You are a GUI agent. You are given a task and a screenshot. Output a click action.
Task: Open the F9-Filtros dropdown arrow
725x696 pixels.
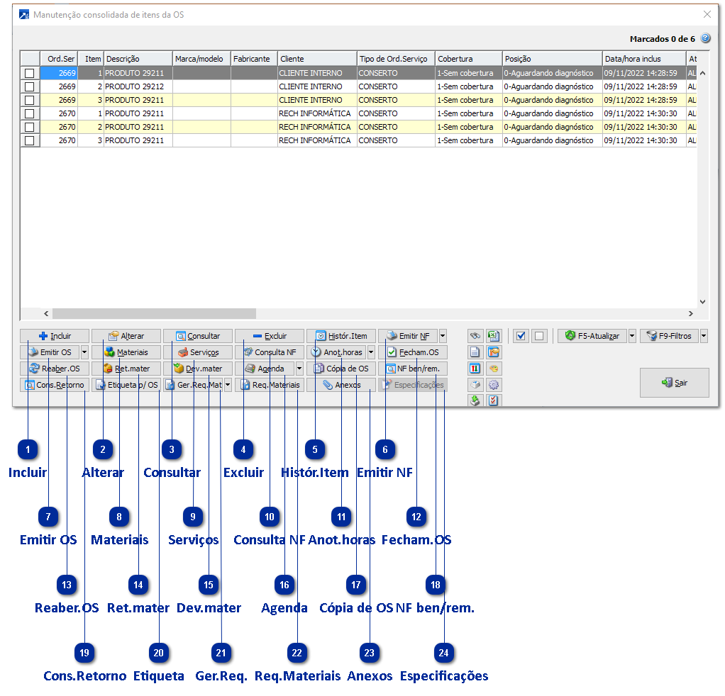coord(704,336)
